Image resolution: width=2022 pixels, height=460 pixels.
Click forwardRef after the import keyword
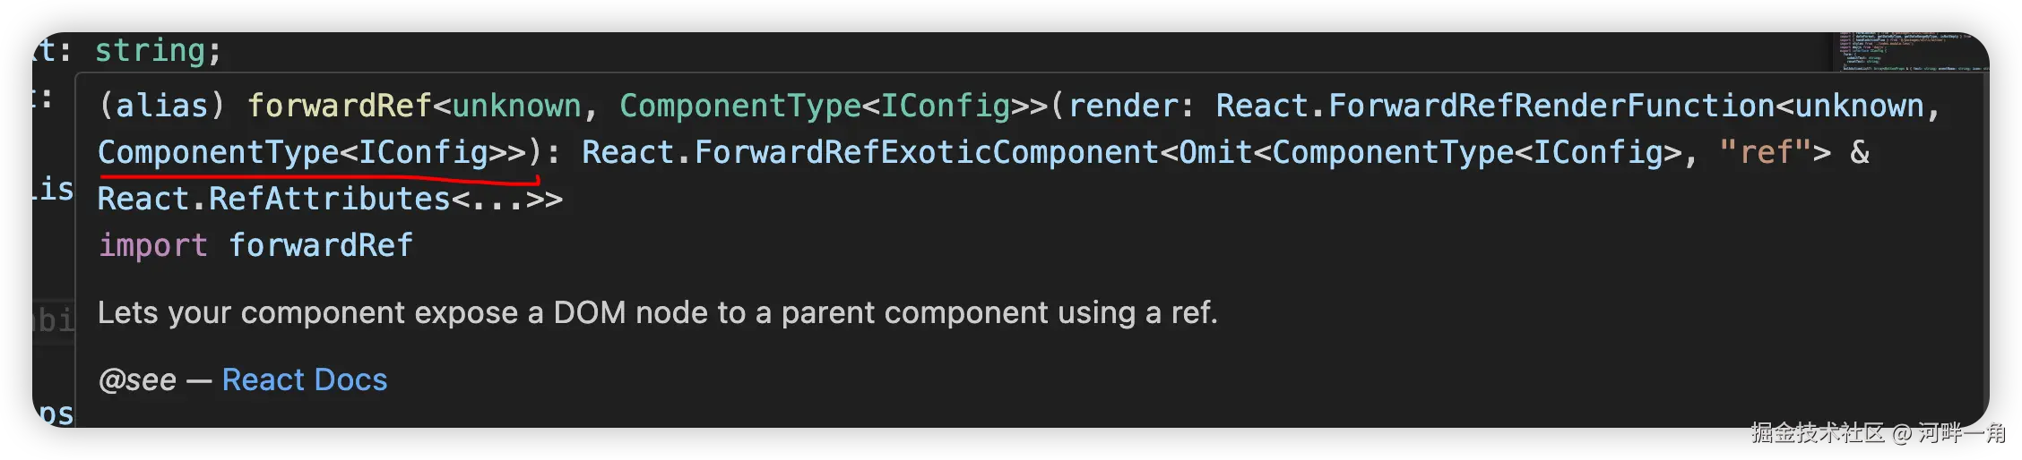[320, 246]
